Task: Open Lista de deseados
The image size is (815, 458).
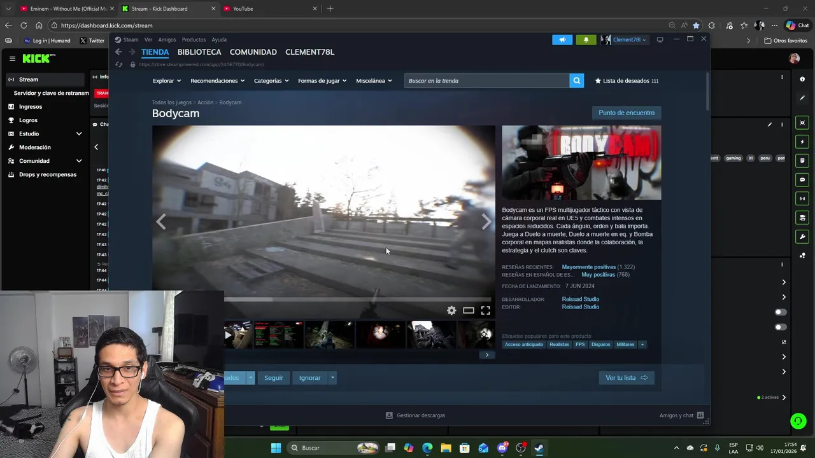Action: (x=627, y=81)
